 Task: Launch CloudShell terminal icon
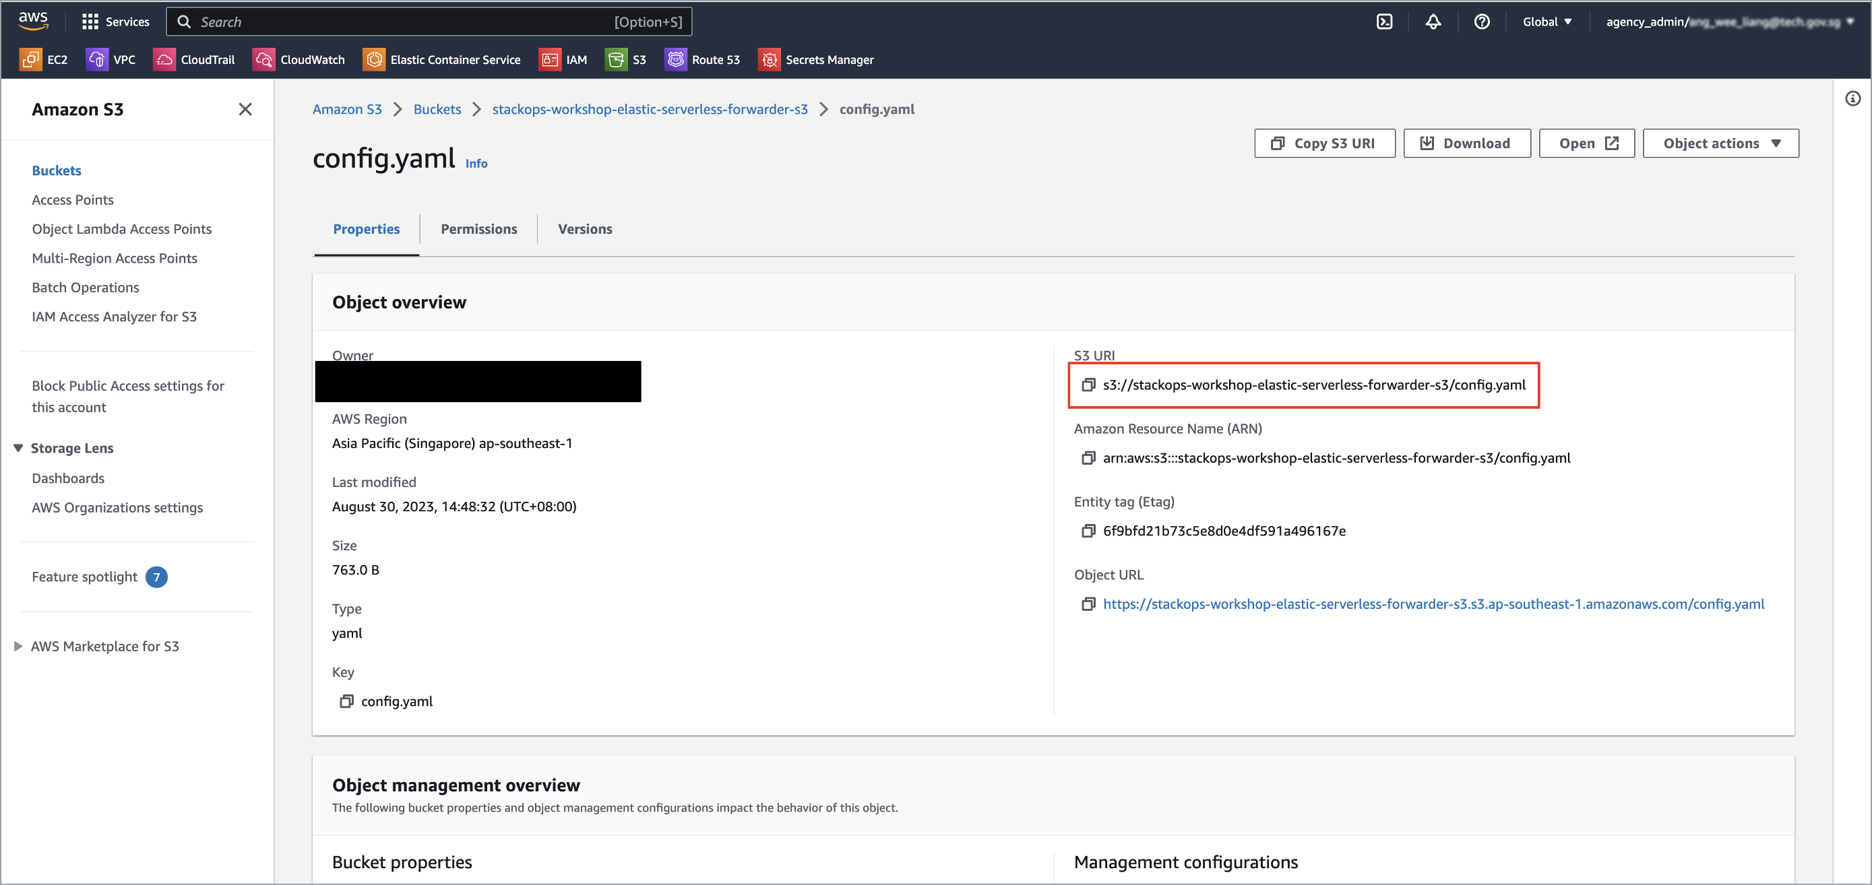1383,21
